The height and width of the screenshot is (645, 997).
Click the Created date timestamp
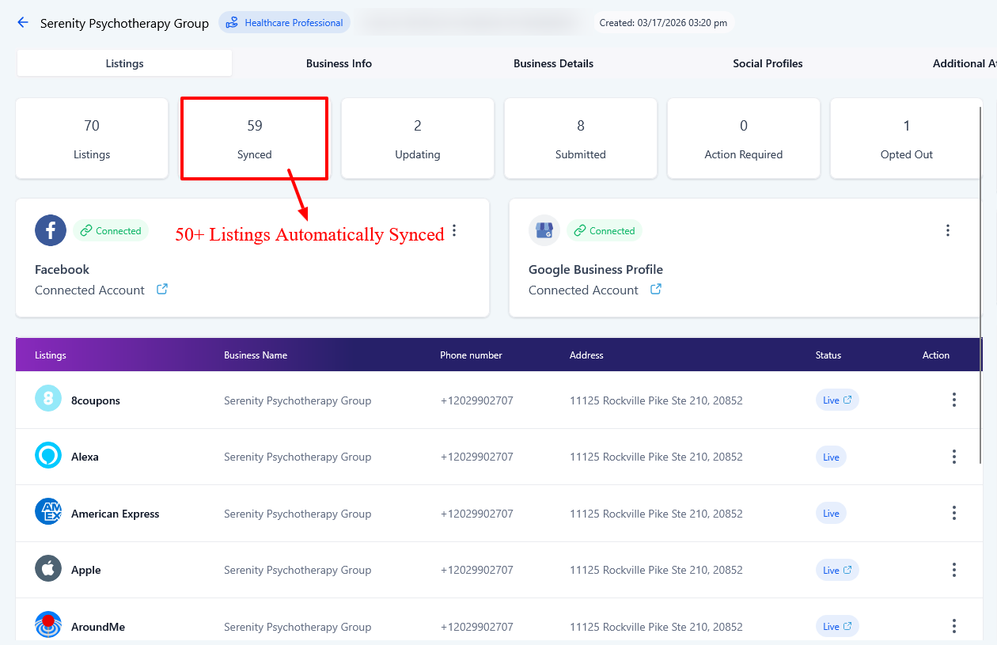point(663,23)
